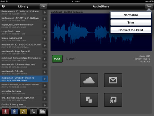Image resolution: width=154 pixels, height=116 pixels.
Task: Select mobilemail - Full.m4a file
Action: point(24,72)
